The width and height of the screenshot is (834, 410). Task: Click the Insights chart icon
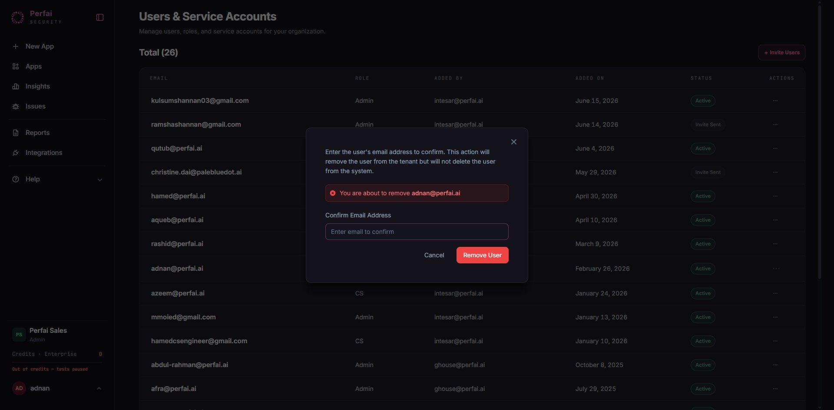tap(16, 86)
